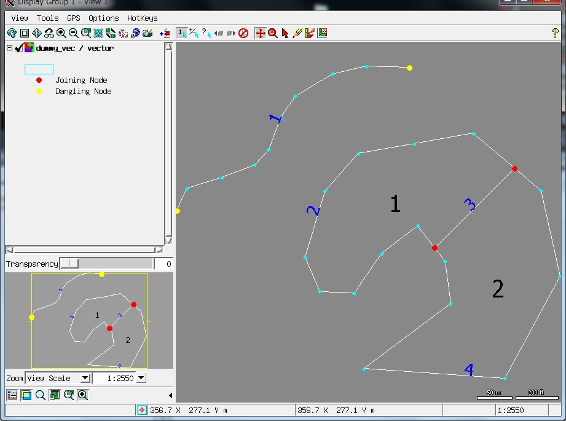Open the HotKeys menu
The height and width of the screenshot is (421, 566).
142,18
